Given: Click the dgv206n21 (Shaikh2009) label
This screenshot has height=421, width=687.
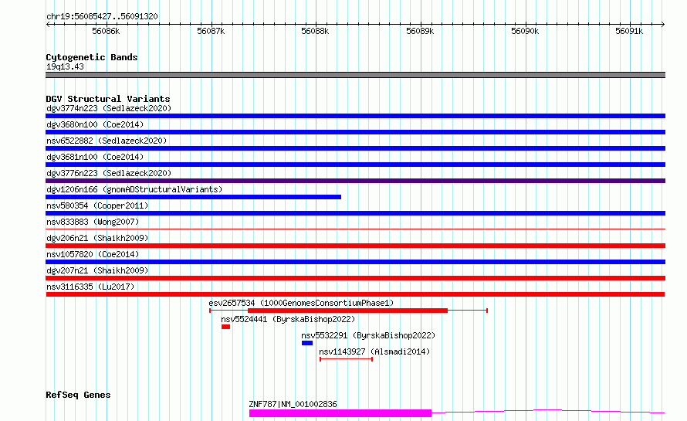Looking at the screenshot, I should pos(97,238).
